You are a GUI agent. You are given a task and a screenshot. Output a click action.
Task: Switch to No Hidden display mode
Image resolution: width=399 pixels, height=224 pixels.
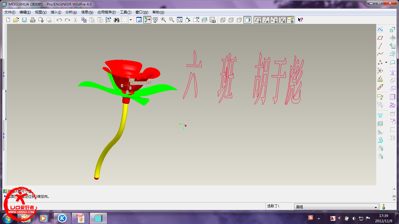click(x=239, y=20)
